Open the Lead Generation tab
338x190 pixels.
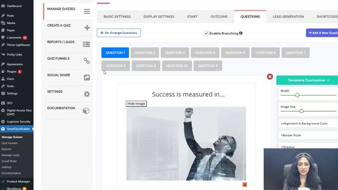(288, 16)
